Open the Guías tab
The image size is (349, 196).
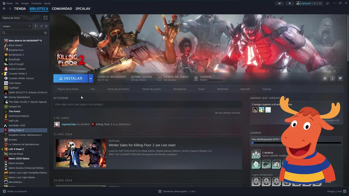click(x=201, y=89)
